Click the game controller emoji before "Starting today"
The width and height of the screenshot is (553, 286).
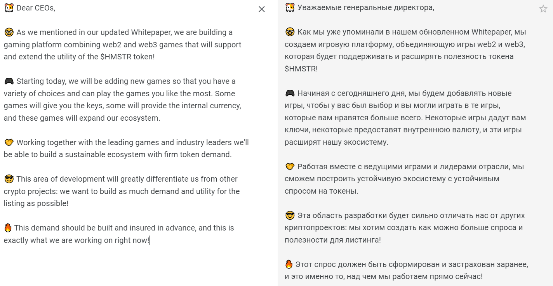tap(9, 81)
